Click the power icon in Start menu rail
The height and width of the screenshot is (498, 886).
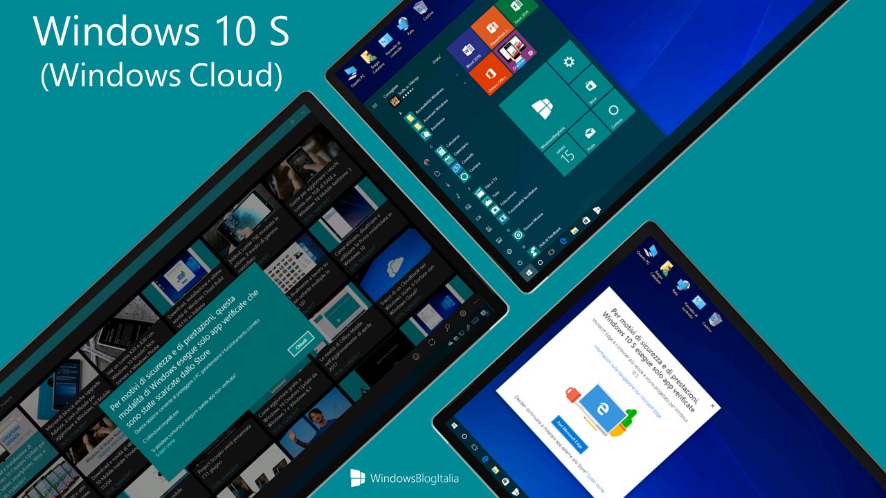tap(521, 262)
